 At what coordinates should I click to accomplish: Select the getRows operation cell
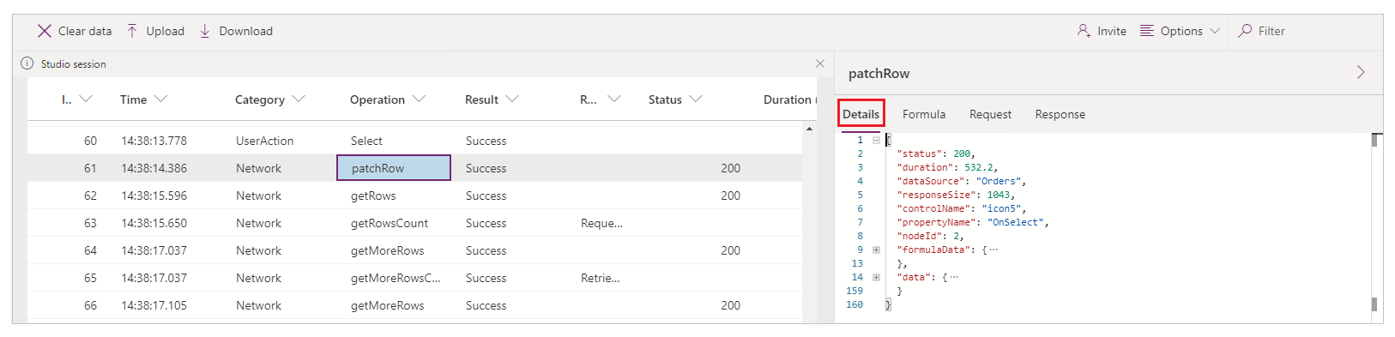[x=373, y=196]
